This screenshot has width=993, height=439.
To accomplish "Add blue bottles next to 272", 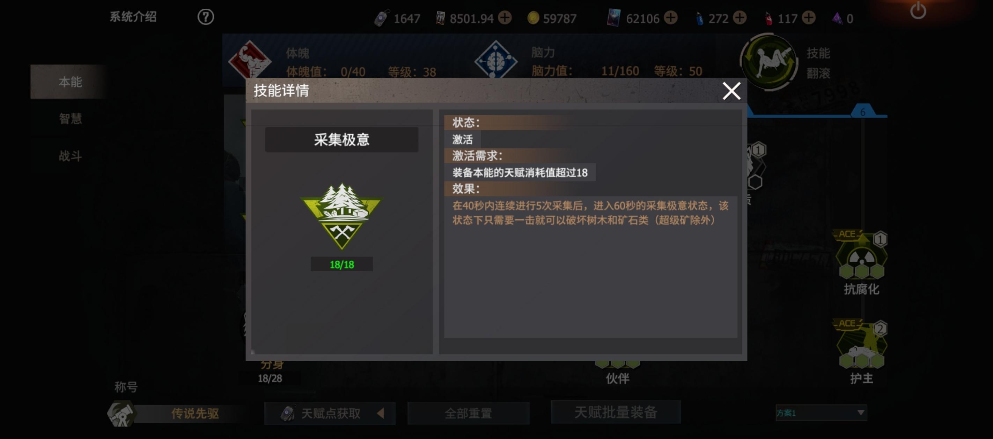I will (x=740, y=18).
